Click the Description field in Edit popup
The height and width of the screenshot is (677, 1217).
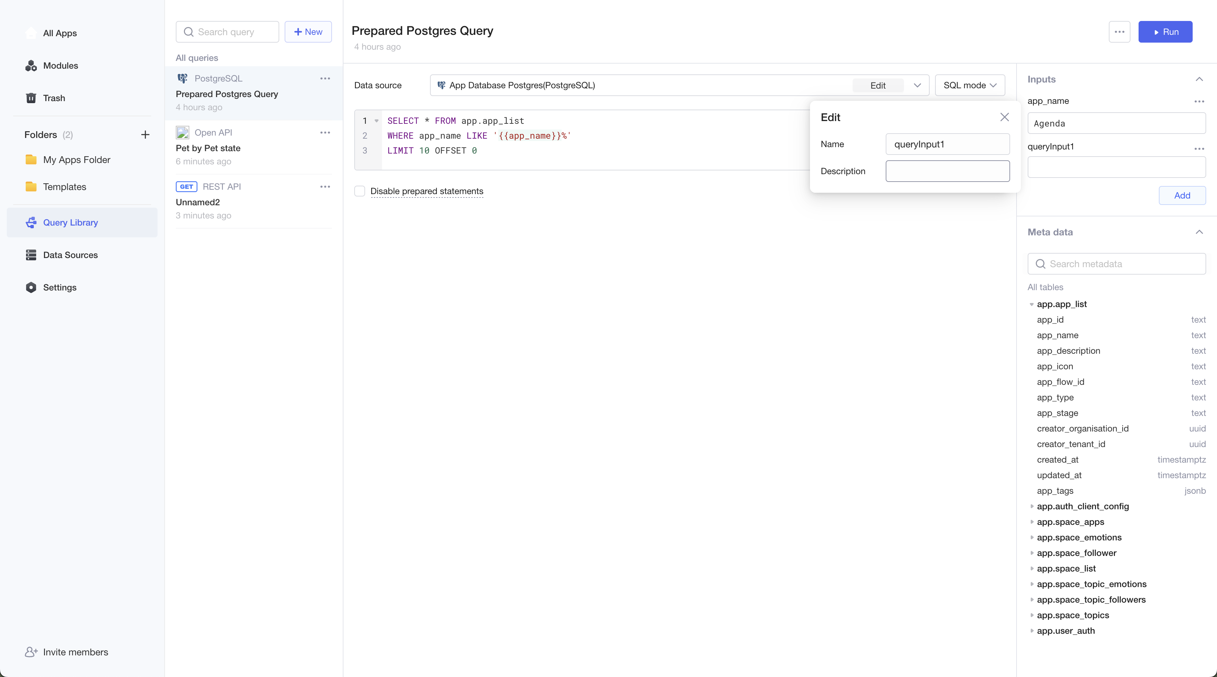[x=947, y=171]
